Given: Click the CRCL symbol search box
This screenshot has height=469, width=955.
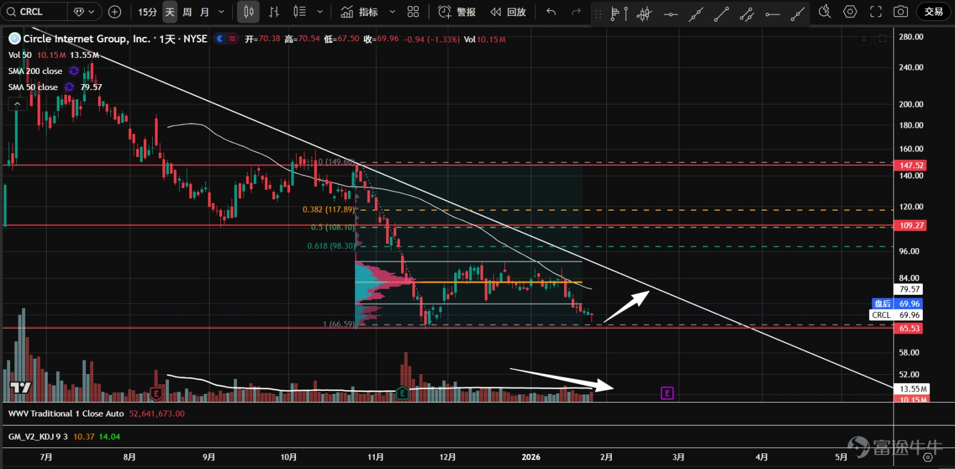Looking at the screenshot, I should pyautogui.click(x=34, y=12).
